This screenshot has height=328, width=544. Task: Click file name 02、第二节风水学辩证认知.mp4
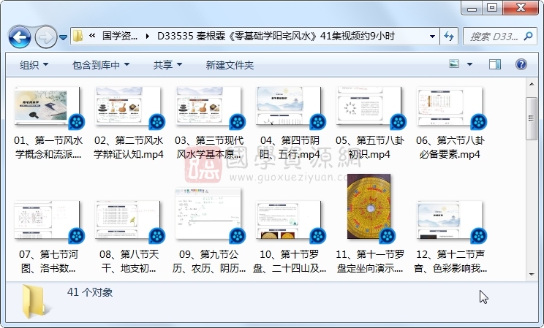pos(129,147)
